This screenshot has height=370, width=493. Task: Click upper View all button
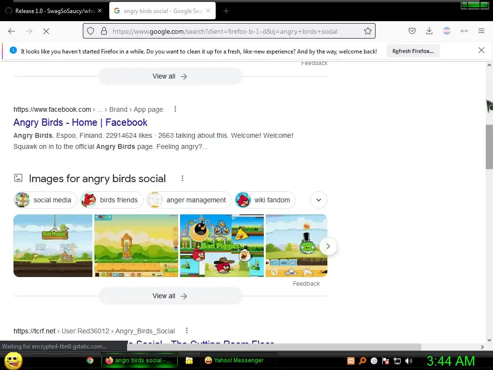(170, 76)
